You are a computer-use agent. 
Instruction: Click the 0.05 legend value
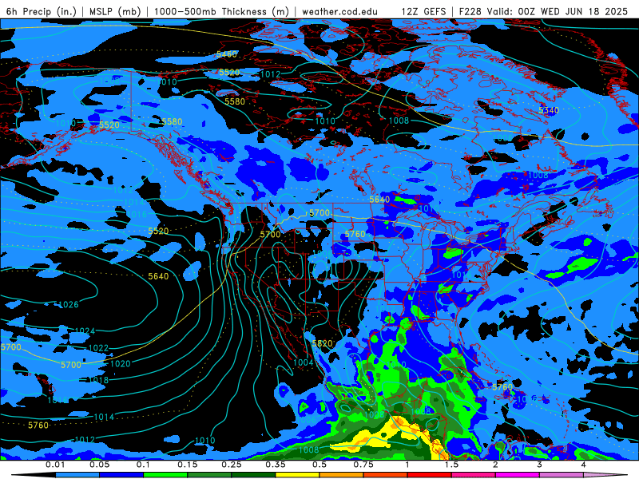(x=99, y=465)
